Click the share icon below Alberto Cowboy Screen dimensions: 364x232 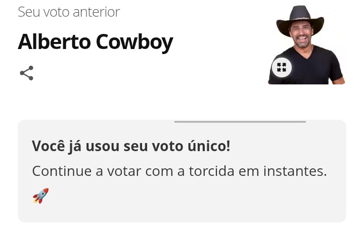pyautogui.click(x=26, y=73)
